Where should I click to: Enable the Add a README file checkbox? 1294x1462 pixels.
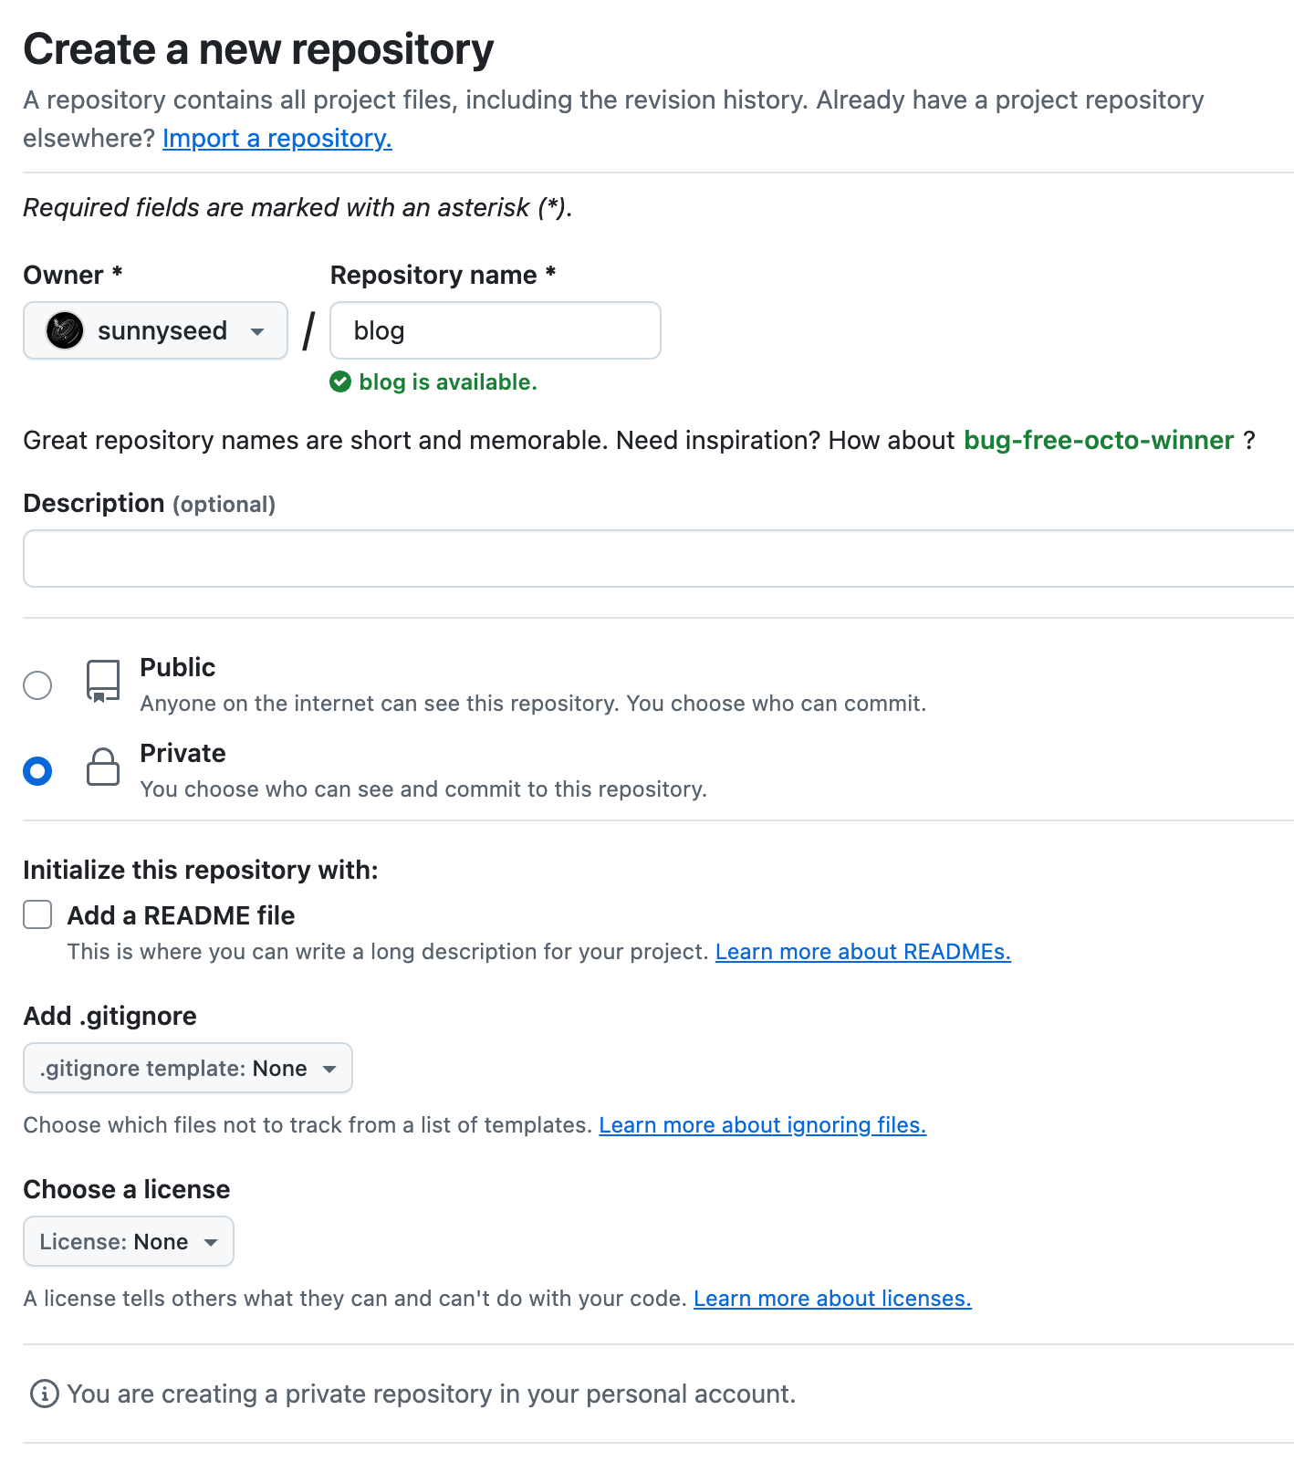(x=37, y=914)
